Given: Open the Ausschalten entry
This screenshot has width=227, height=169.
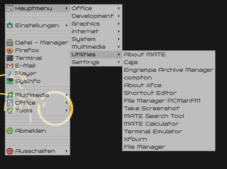Looking at the screenshot, I should tap(38, 151).
